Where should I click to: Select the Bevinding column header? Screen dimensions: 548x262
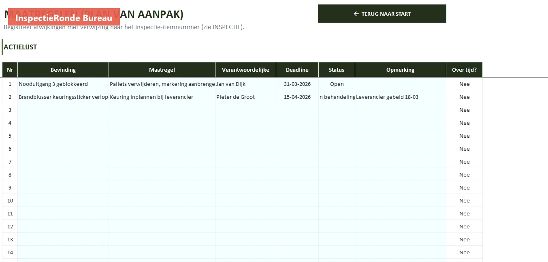(63, 70)
